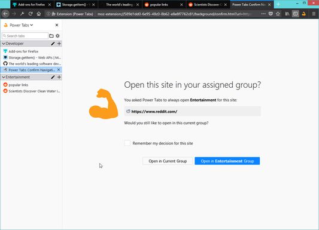Open the Power Tabs sidebar switcher dropdown
The width and height of the screenshot is (319, 230).
tap(22, 25)
